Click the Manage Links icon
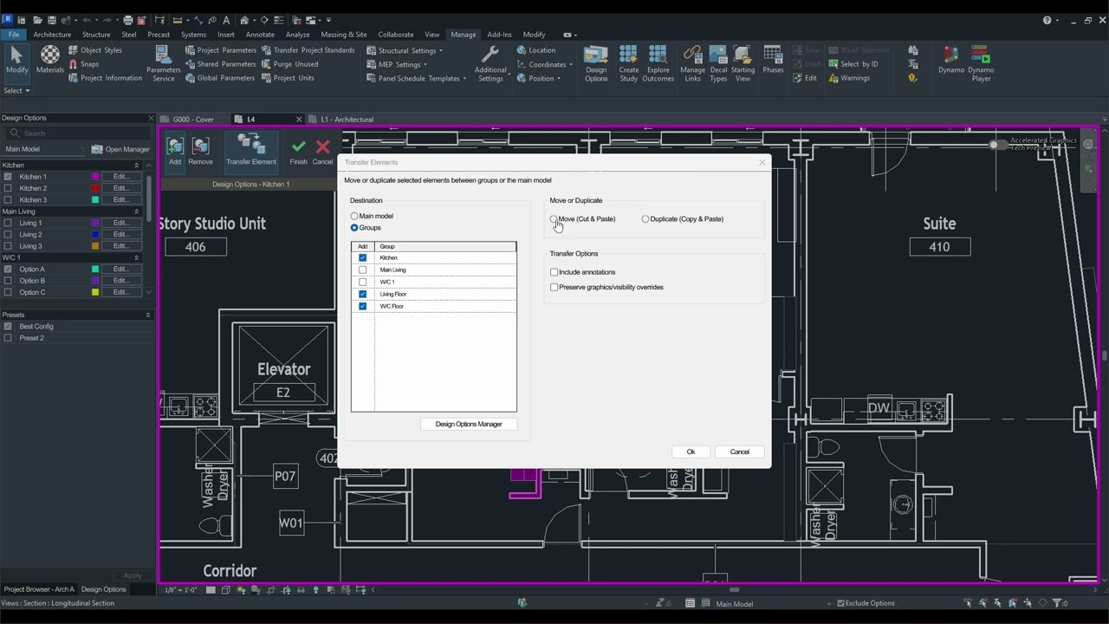Screen dimensions: 1109x624 692,63
